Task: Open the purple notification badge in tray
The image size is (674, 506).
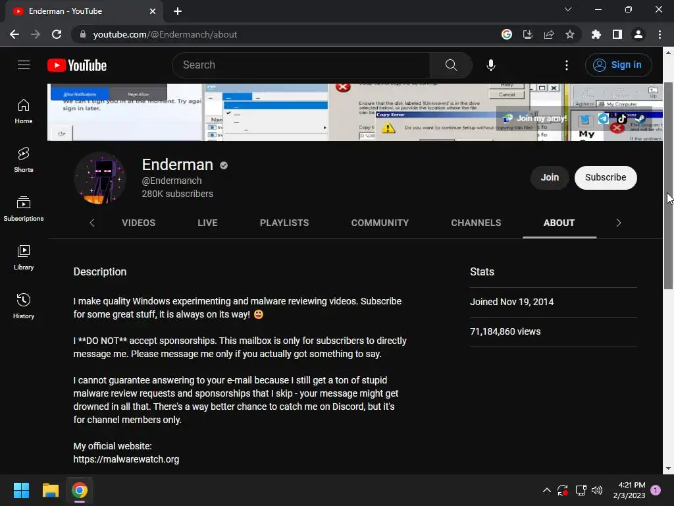Action: pyautogui.click(x=656, y=490)
